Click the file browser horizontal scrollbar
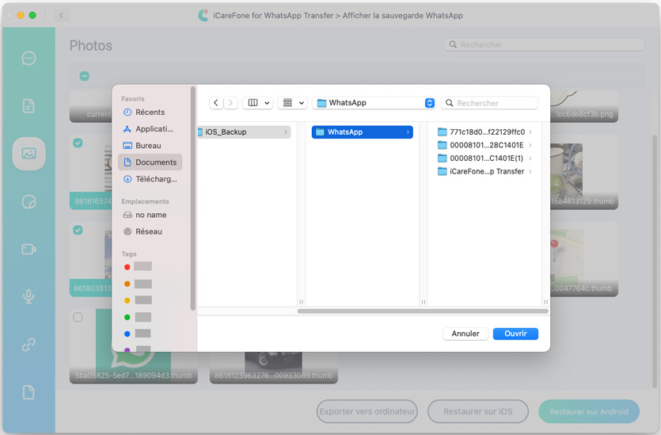The height and width of the screenshot is (435, 661). [423, 311]
